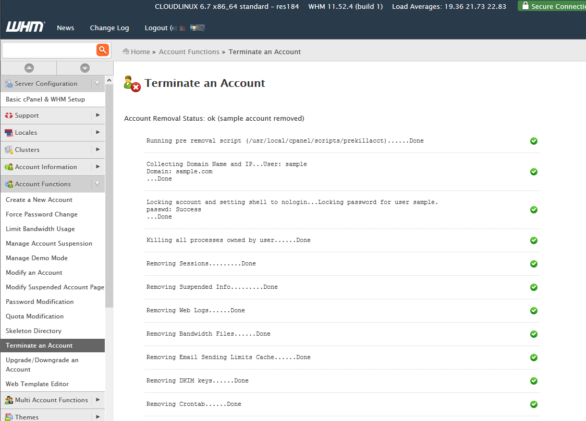The height and width of the screenshot is (421, 586).
Task: Click the Support lifebuoy icon
Action: pyautogui.click(x=9, y=116)
